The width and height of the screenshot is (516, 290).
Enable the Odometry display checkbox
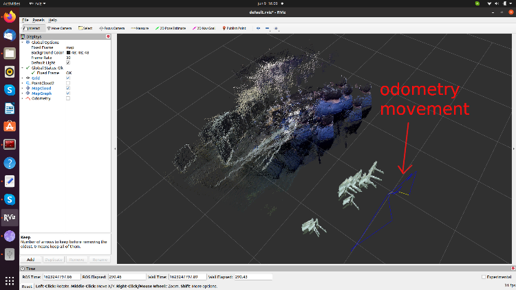click(67, 98)
